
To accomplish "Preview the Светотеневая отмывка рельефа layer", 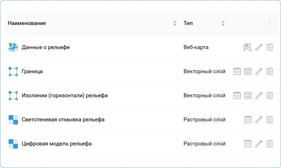I will pos(248,120).
